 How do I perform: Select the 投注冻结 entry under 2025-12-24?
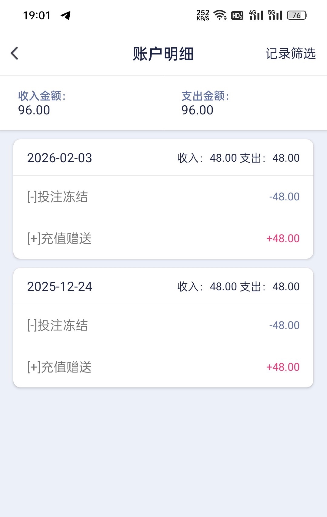[x=58, y=325]
